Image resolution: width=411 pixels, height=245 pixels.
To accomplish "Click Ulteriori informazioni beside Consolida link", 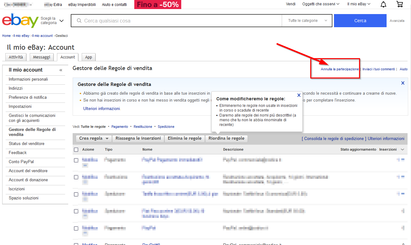I will click(386, 138).
